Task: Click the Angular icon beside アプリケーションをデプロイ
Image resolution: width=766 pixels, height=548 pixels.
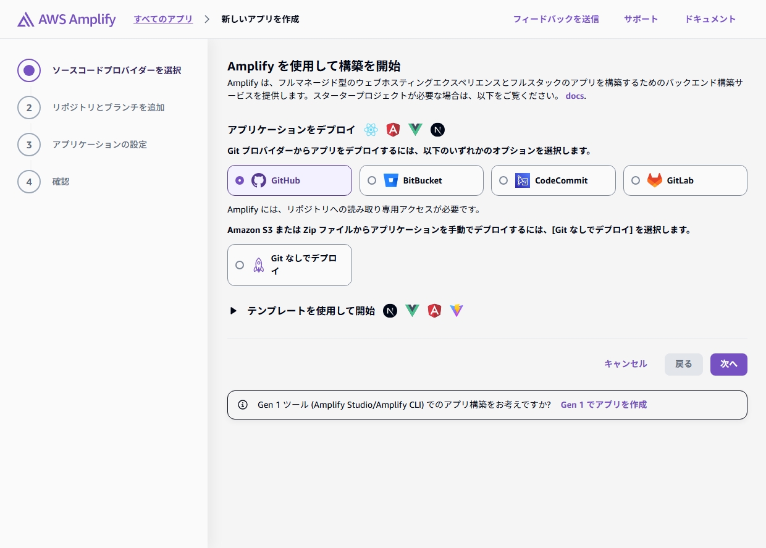Action: point(393,130)
